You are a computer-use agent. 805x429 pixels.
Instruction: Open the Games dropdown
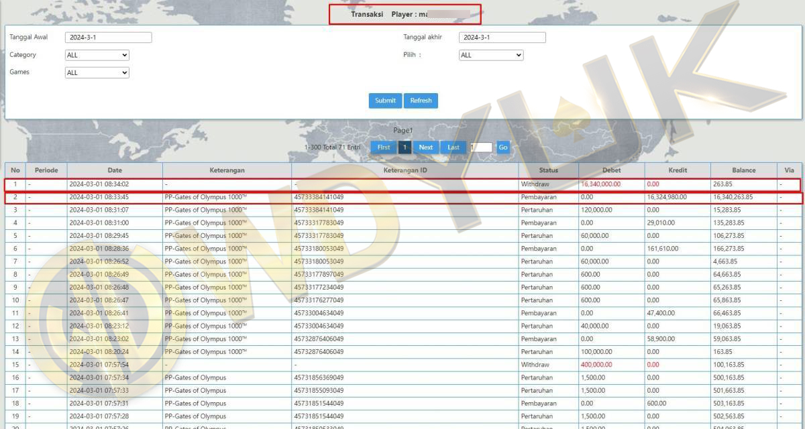97,72
